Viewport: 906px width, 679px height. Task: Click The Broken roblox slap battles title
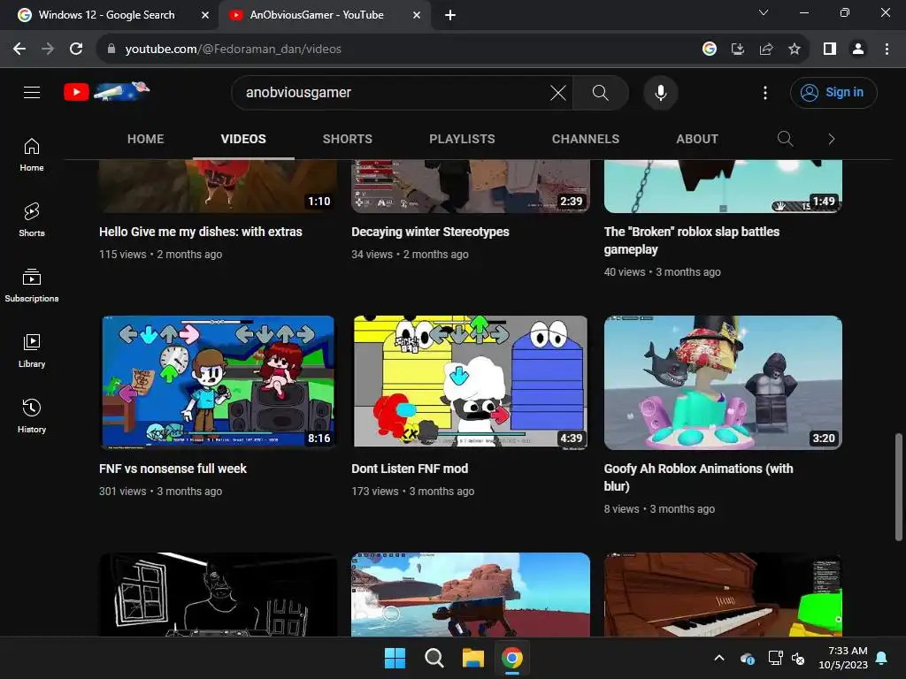coord(692,240)
